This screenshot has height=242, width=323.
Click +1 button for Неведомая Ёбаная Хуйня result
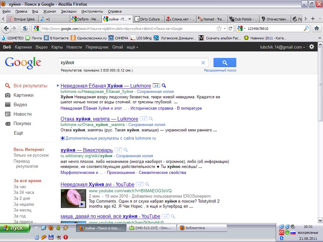point(156,86)
